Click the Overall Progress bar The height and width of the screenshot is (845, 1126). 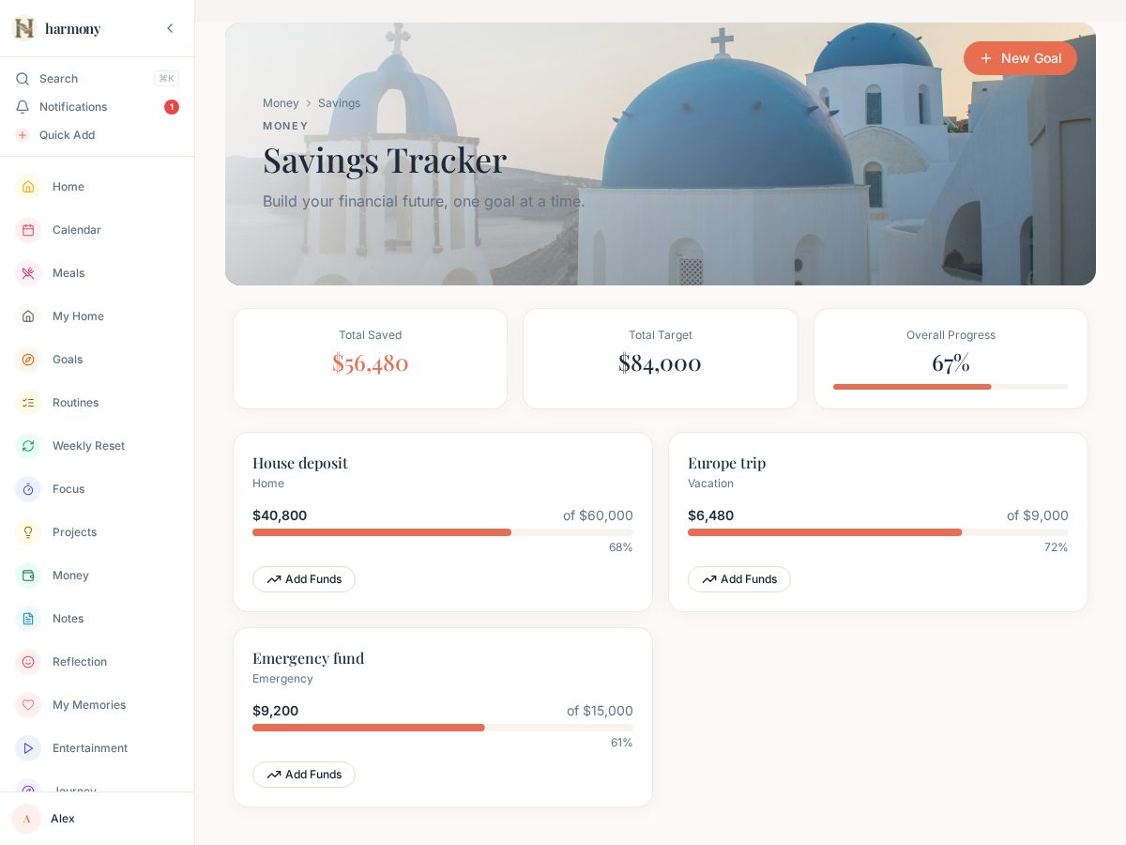tap(951, 387)
